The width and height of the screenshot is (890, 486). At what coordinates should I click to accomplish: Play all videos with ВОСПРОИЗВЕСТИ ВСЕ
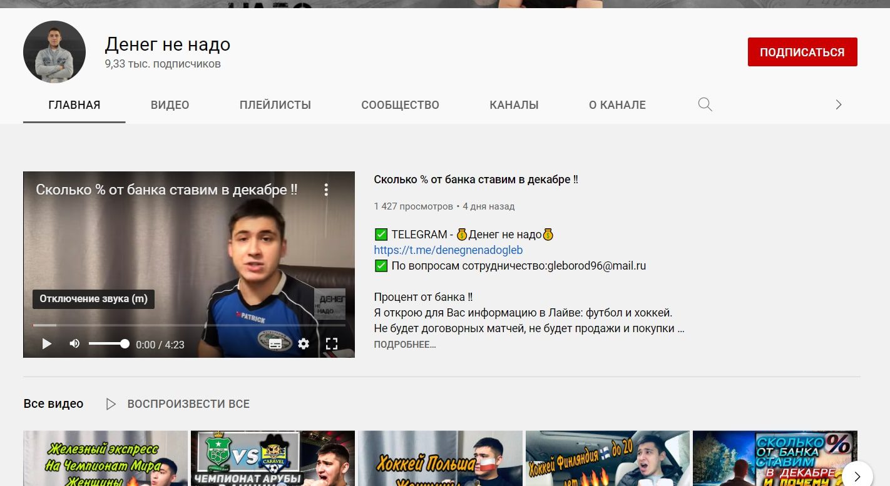click(178, 404)
